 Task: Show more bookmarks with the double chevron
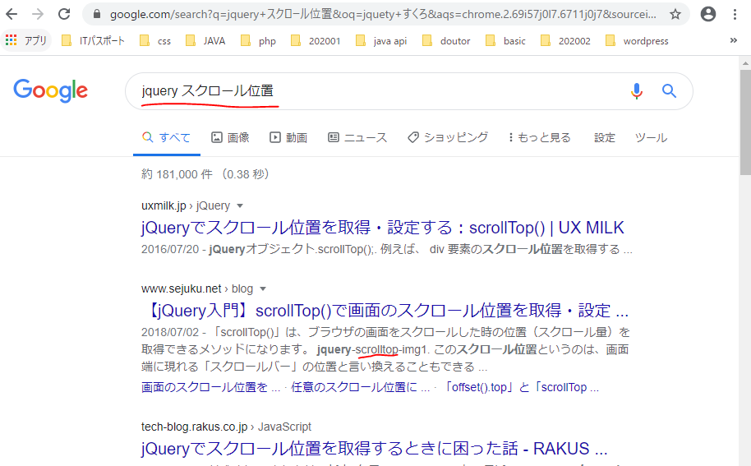coord(733,40)
